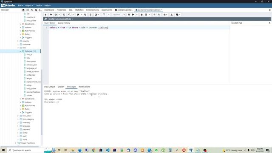Open the Execute options dropdown arrow
The image size is (272, 153).
tap(137, 14)
